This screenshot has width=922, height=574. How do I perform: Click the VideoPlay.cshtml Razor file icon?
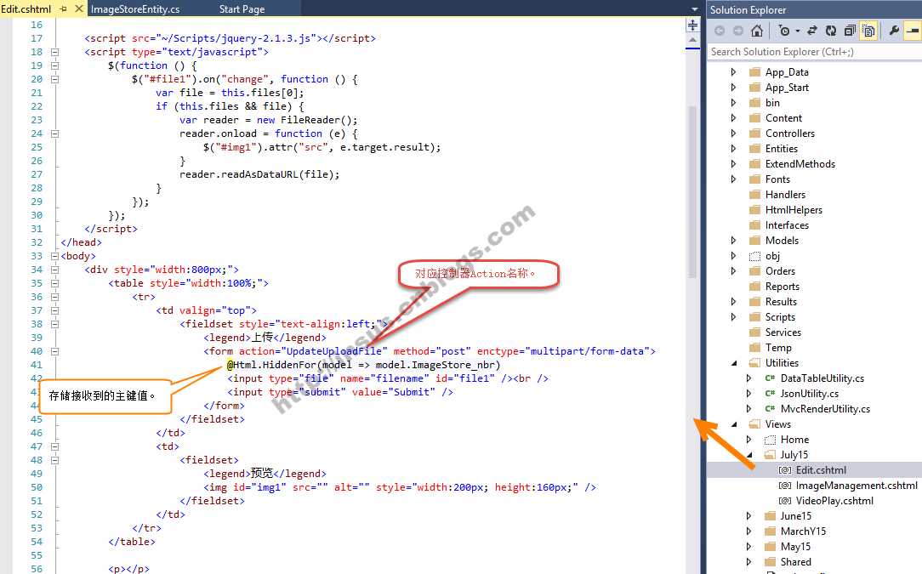click(x=785, y=501)
